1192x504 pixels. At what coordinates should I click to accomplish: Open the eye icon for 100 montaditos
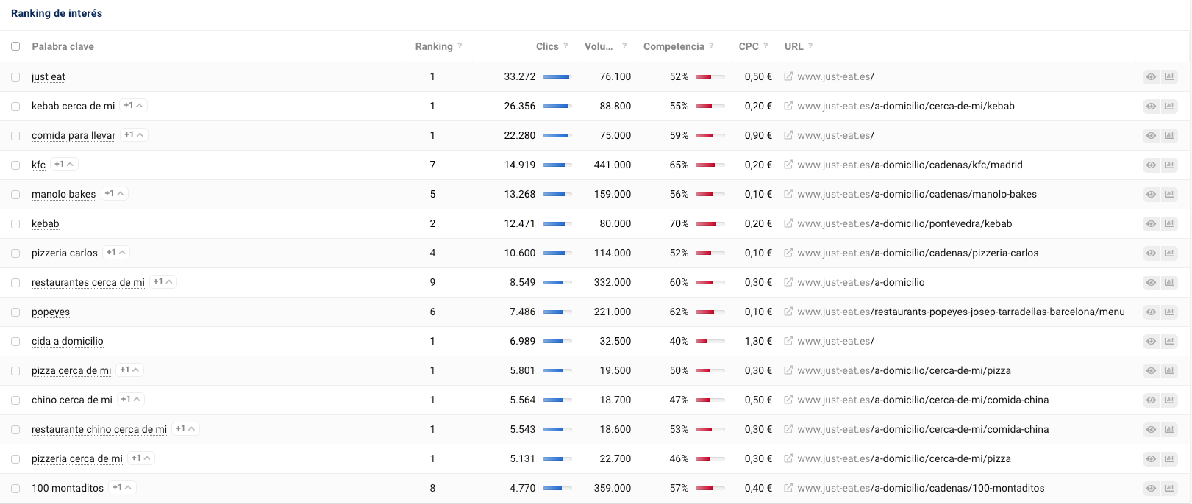(1151, 488)
